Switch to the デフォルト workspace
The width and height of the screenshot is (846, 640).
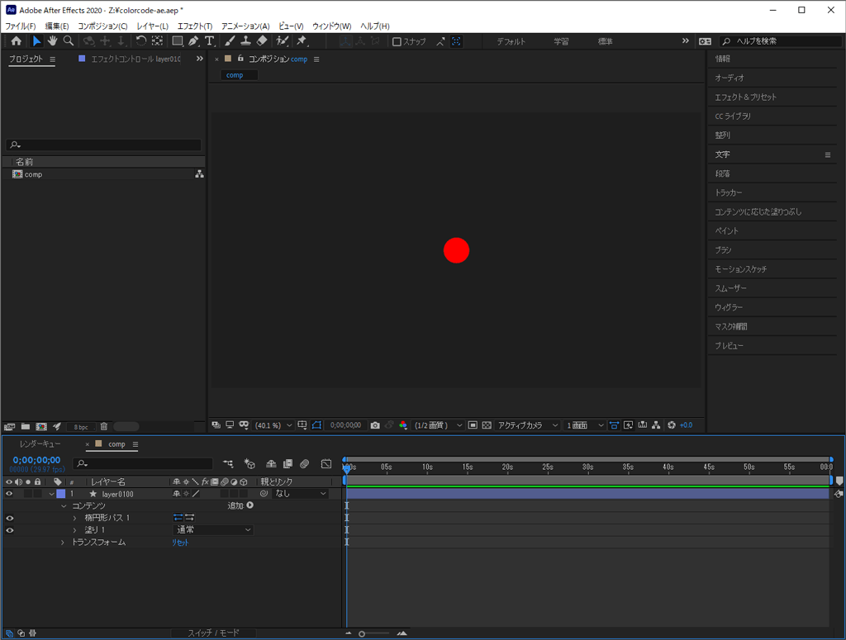click(x=511, y=41)
